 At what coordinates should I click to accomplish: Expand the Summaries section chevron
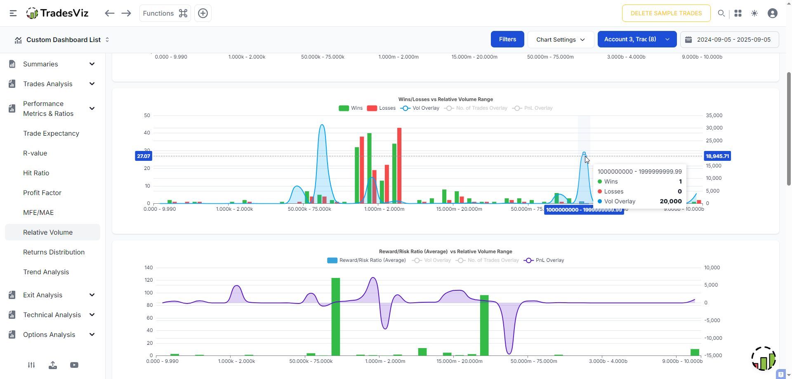pos(92,64)
